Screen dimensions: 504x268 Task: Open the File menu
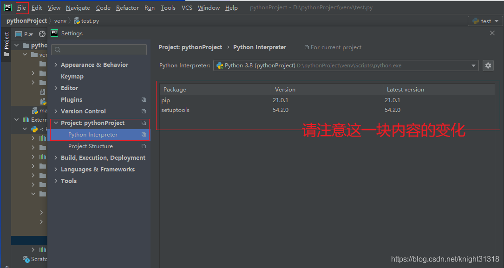(x=21, y=8)
